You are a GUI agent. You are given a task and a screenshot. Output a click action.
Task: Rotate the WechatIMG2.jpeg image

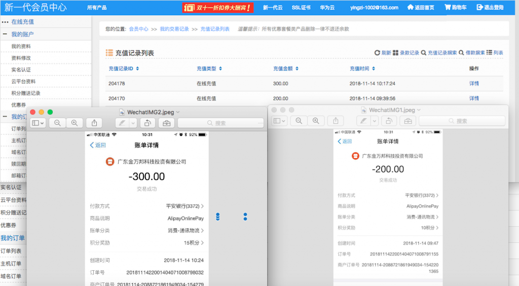point(147,123)
